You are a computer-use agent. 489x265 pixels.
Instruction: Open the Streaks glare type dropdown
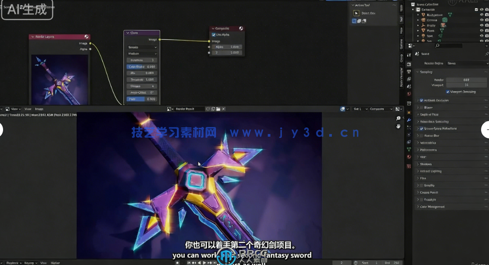point(141,47)
